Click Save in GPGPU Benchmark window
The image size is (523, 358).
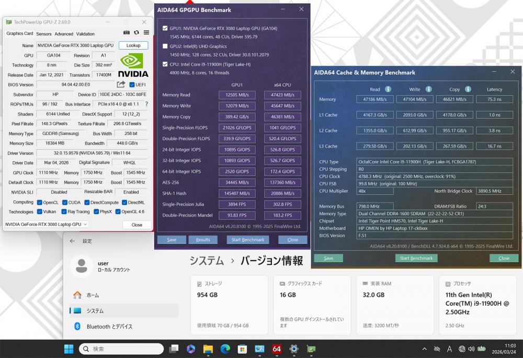coord(172,240)
